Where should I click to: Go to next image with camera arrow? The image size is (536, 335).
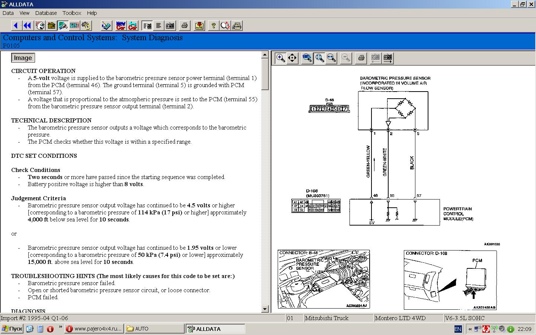pos(387,58)
